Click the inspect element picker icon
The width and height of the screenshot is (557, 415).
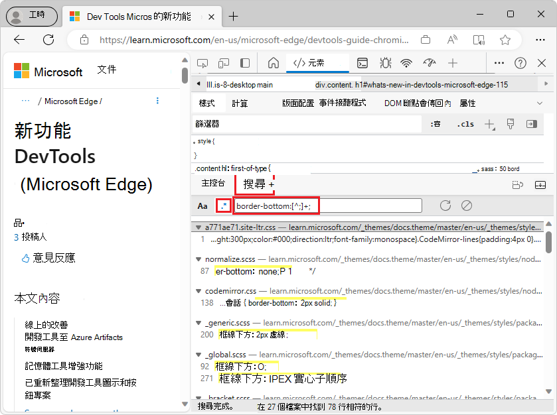coord(202,64)
